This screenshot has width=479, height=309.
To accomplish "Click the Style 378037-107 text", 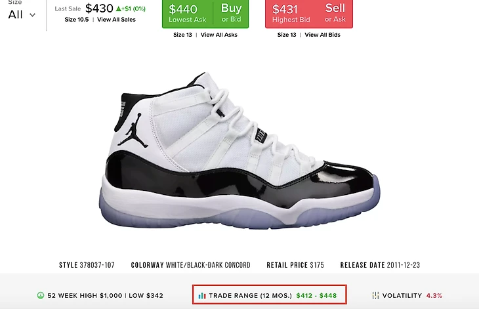I will pyautogui.click(x=87, y=265).
